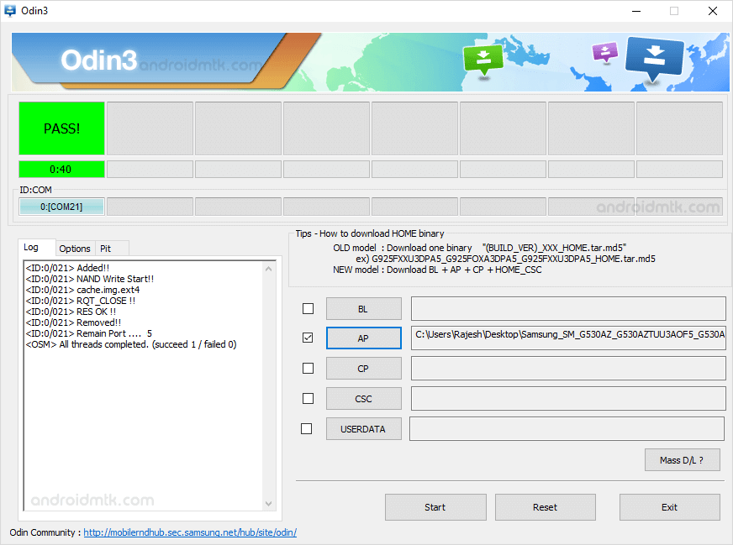Image resolution: width=733 pixels, height=545 pixels.
Task: Click the Reset button
Action: click(x=545, y=507)
